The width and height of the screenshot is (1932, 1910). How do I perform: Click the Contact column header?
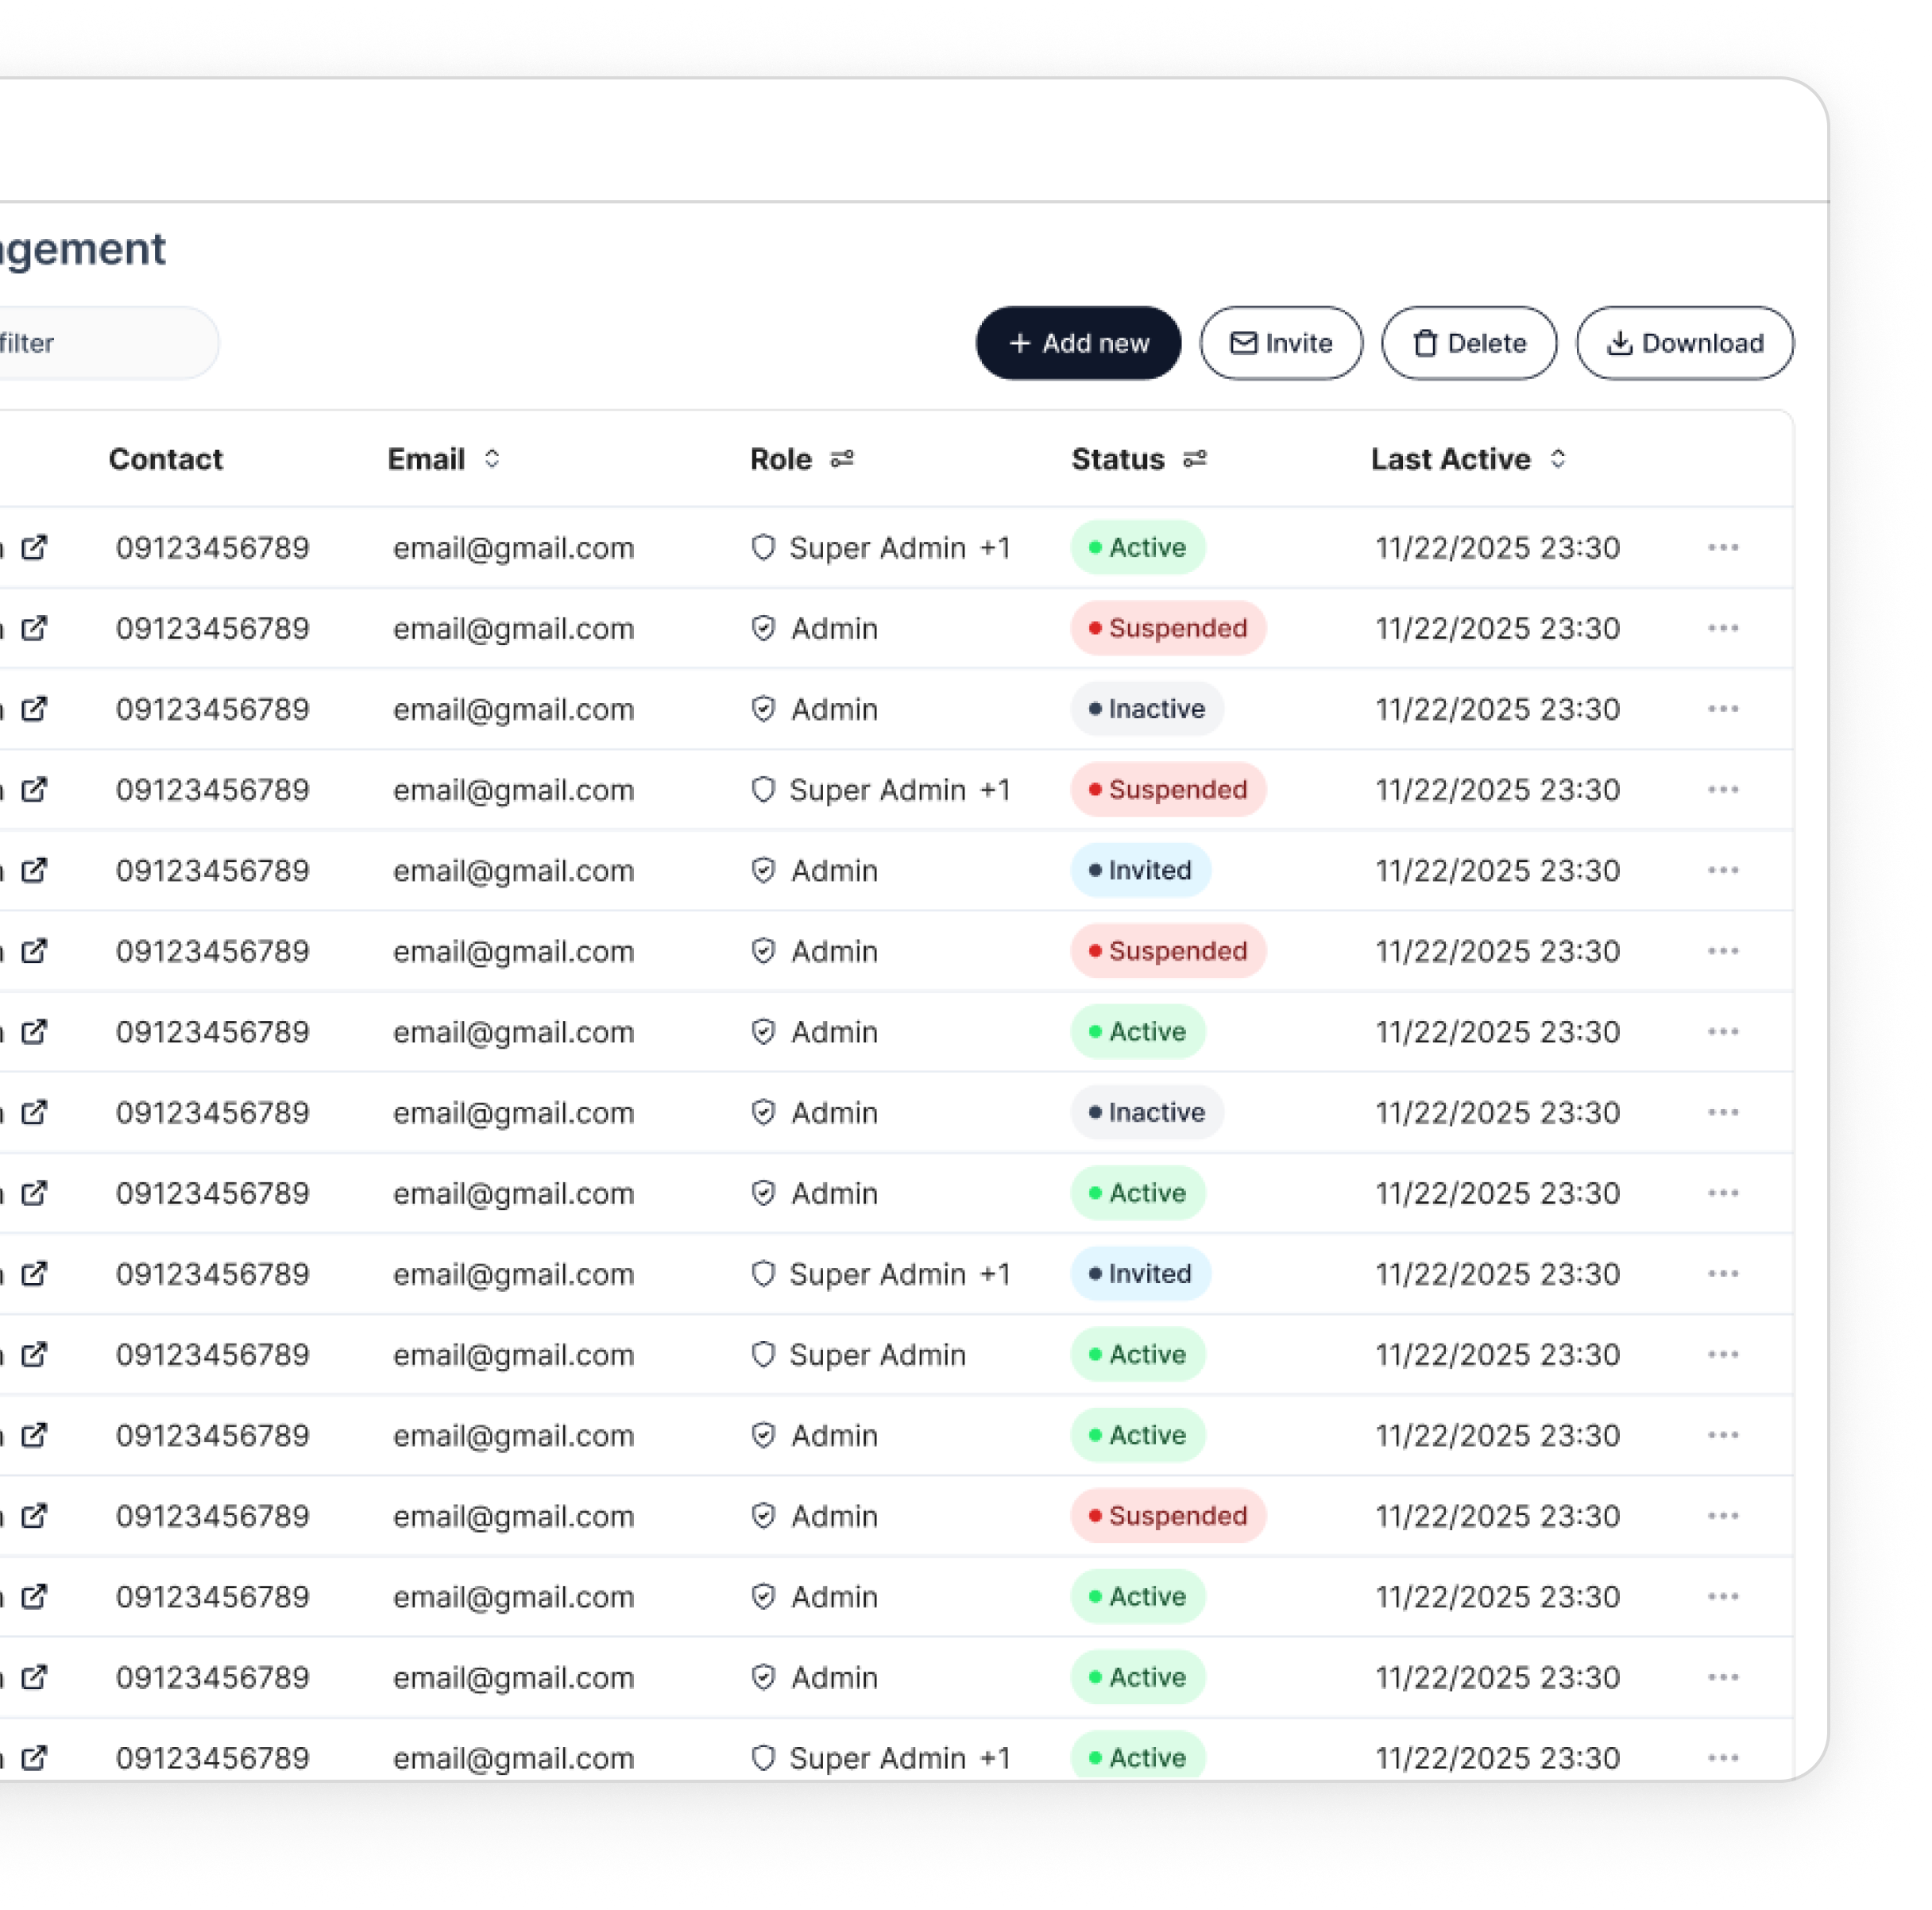point(165,459)
